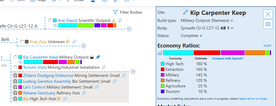The image size is (276, 106).
Task: Click the pencil icon beside Kip Carpenter Keep
Action: (x=185, y=12)
